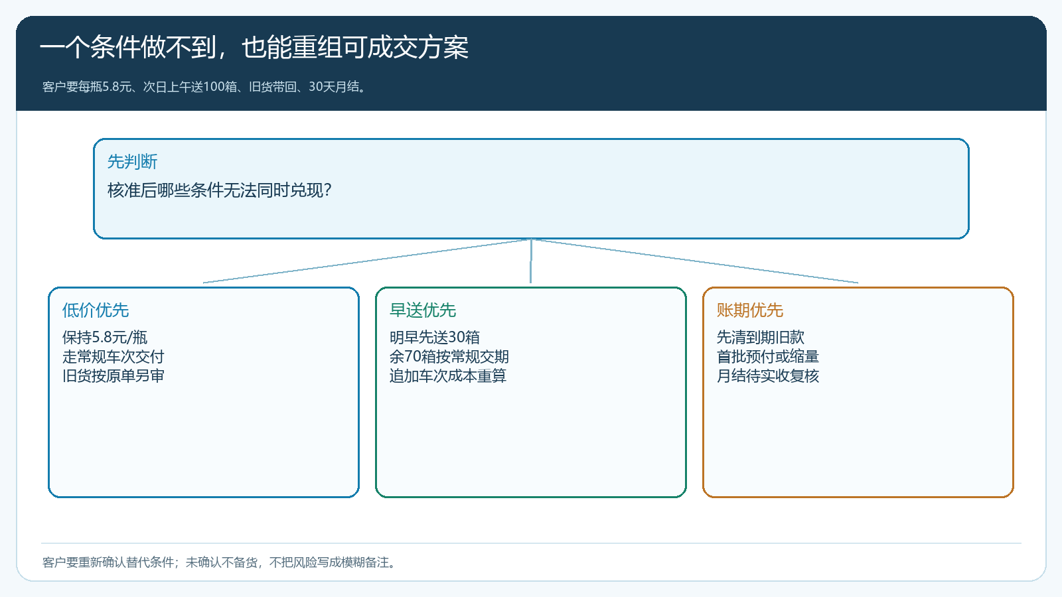Select the subtitle starting with 客户要每瓶5.8元
1062x597 pixels.
[204, 87]
